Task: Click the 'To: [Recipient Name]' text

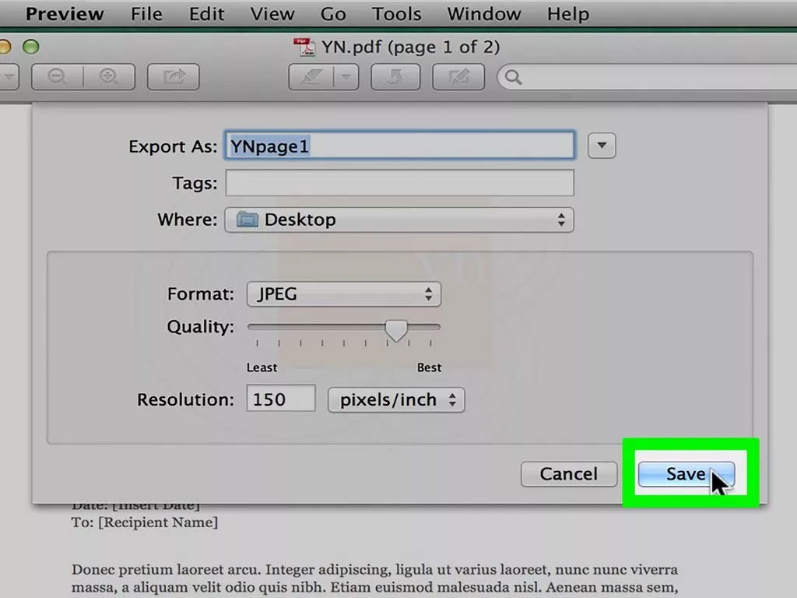Action: coord(145,522)
